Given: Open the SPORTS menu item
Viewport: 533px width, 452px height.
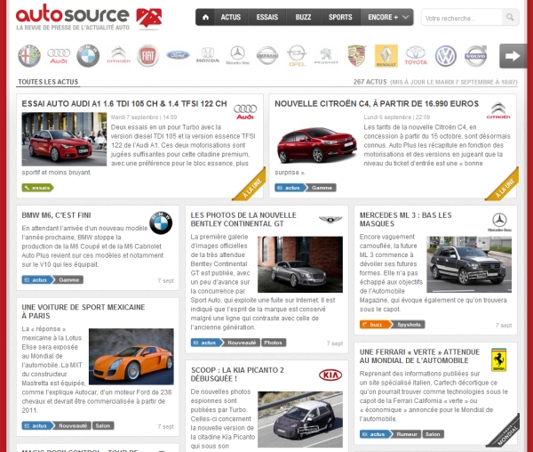Looking at the screenshot, I should [340, 17].
